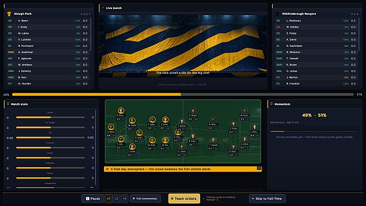This screenshot has height=206, width=366.
Task: Click the tifo live match video image
Action: (183, 46)
